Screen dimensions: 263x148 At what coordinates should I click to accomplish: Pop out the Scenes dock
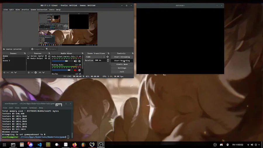coord(25,53)
